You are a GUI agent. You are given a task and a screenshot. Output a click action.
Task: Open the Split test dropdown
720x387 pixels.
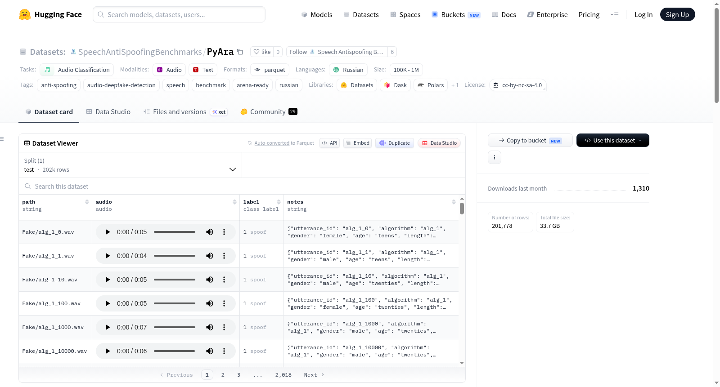point(130,165)
